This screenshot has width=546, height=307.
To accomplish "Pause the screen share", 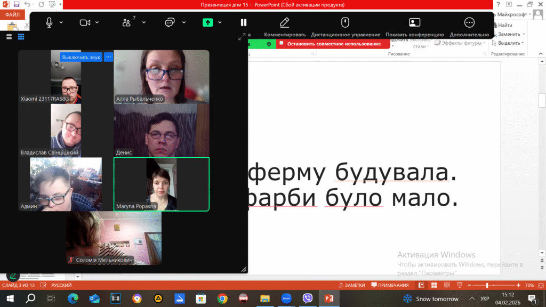I will click(x=244, y=22).
